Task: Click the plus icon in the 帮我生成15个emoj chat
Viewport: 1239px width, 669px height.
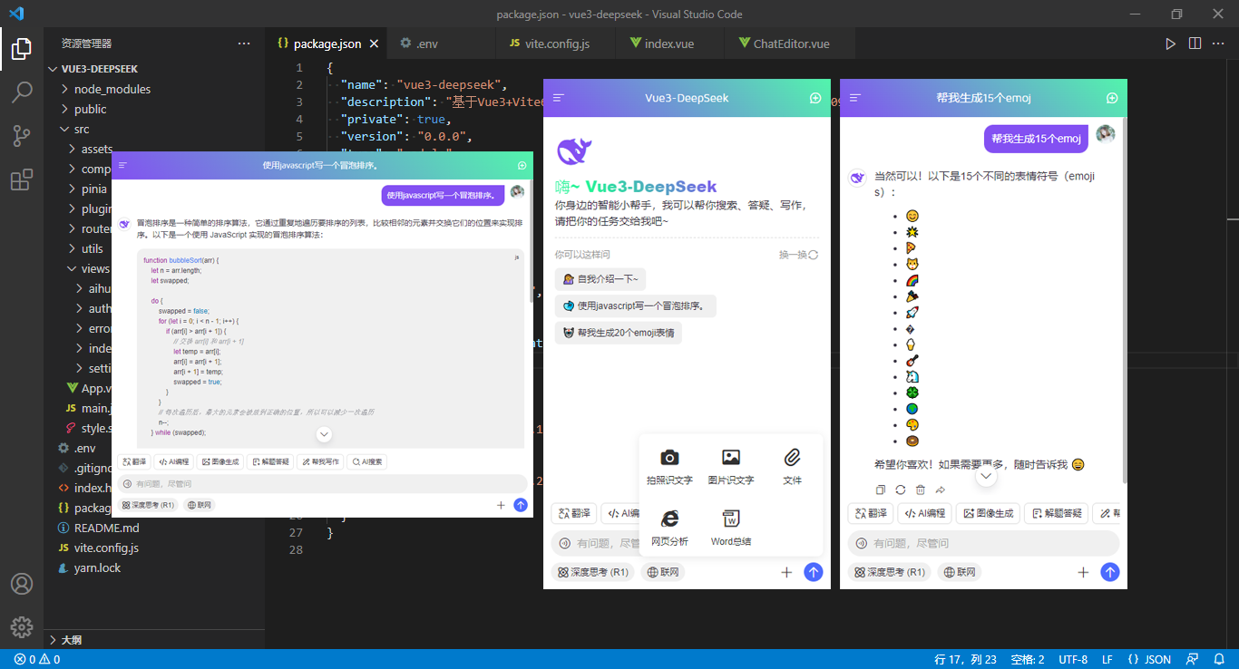Action: click(x=1083, y=572)
